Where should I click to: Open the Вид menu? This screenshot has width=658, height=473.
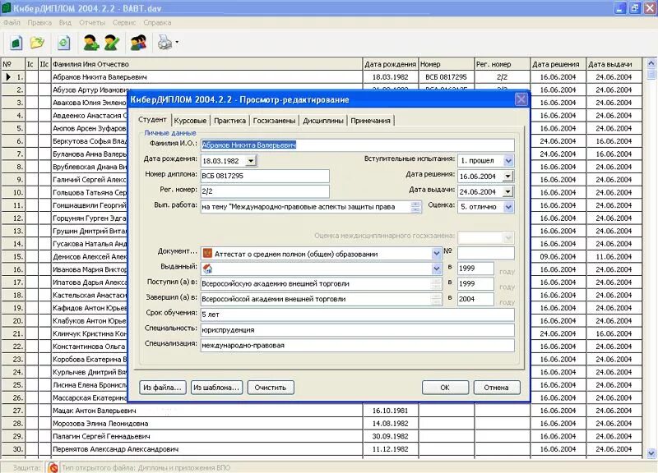[x=65, y=23]
